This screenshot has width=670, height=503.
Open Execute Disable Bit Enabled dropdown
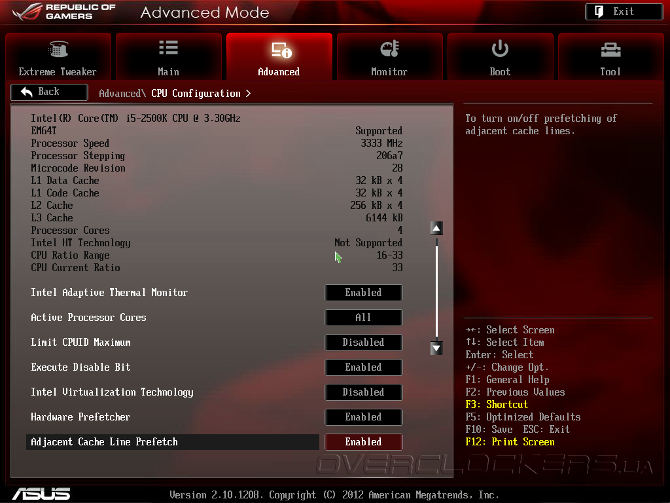364,367
